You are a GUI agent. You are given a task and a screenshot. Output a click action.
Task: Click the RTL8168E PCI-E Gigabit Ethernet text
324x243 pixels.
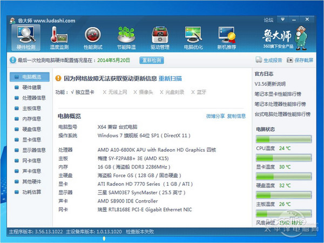145,210
